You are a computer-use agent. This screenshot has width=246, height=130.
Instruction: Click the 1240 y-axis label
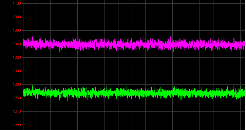pos(17,111)
